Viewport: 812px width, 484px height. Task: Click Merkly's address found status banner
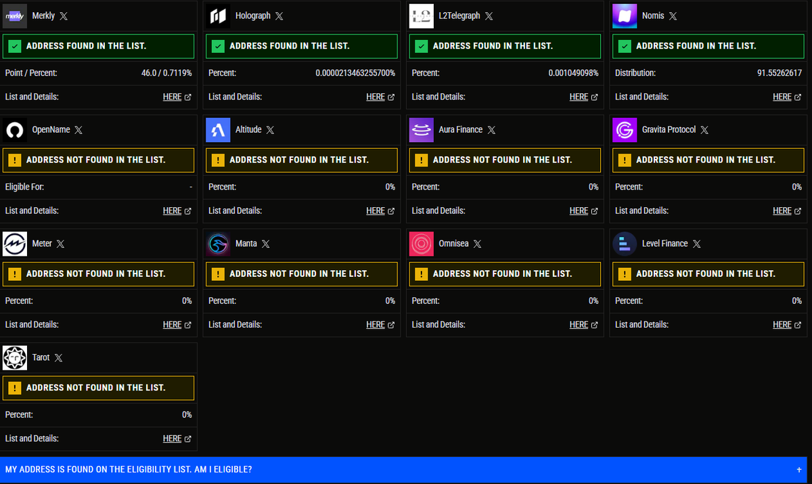[x=99, y=46]
